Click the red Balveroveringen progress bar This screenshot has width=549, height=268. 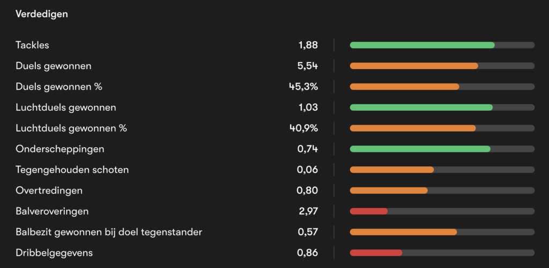point(369,211)
